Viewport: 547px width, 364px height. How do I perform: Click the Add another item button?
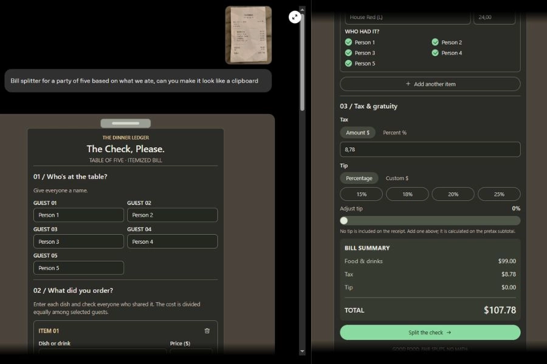point(430,84)
